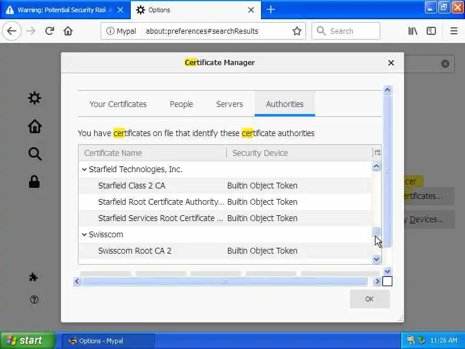Click the dialog vertical scroll down arrow
465x349 pixels.
387,271
